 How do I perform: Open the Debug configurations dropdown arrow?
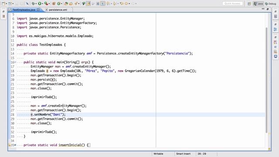pyautogui.click(x=36, y=3)
